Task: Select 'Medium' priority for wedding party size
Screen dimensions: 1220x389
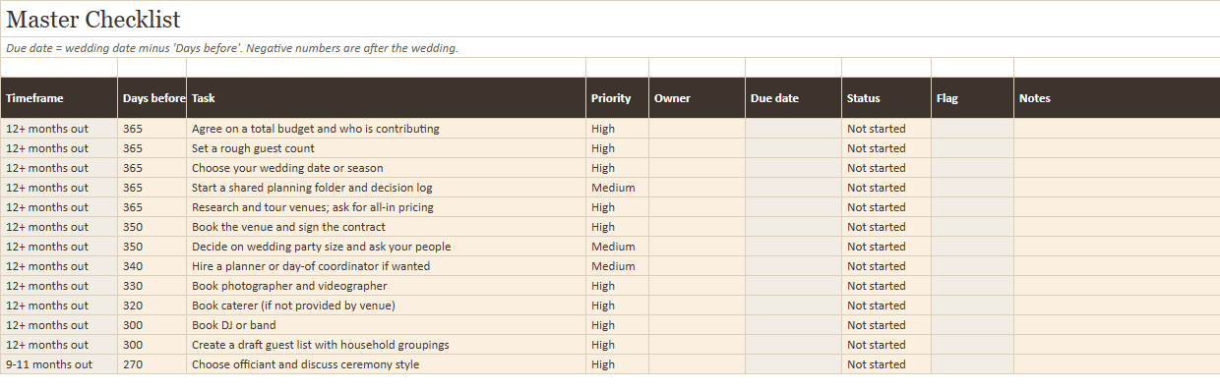Action: point(617,247)
